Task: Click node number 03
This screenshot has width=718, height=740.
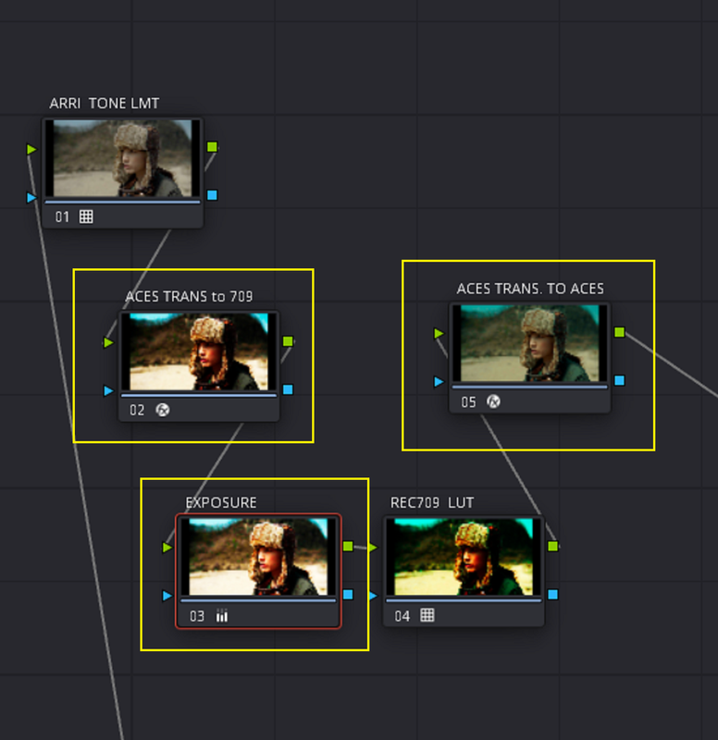Action: tap(197, 616)
